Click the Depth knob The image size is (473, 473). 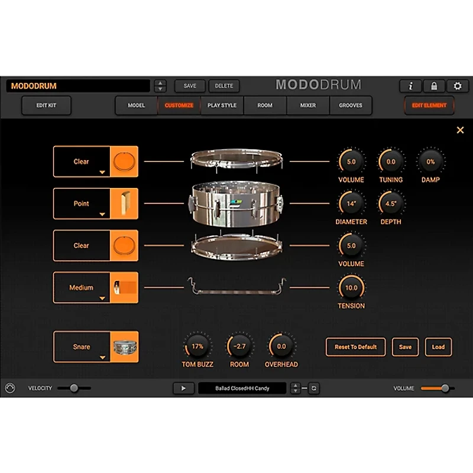(391, 203)
